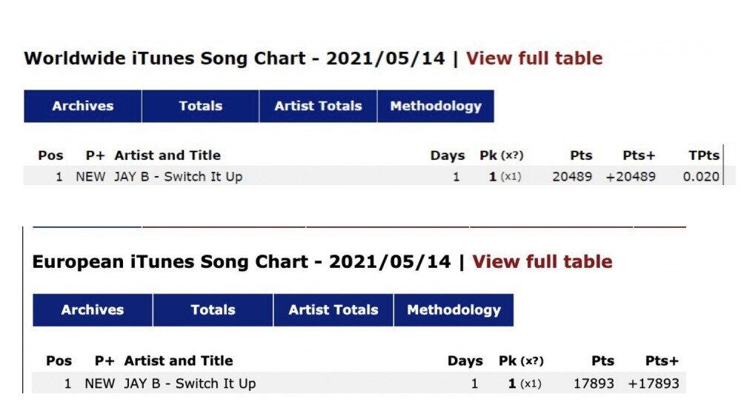Click European chart View full table link
The width and height of the screenshot is (741, 416).
point(542,261)
